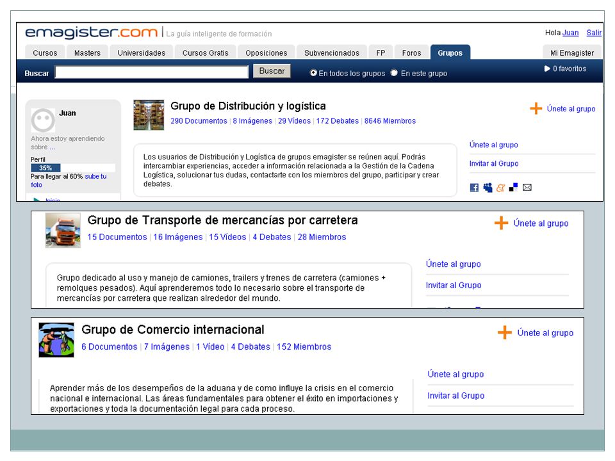Open 172 Debates link
The width and height of the screenshot is (615, 461).
[338, 121]
